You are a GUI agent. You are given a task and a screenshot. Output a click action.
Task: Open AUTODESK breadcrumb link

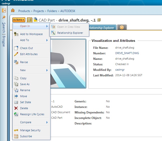[x=68, y=11]
